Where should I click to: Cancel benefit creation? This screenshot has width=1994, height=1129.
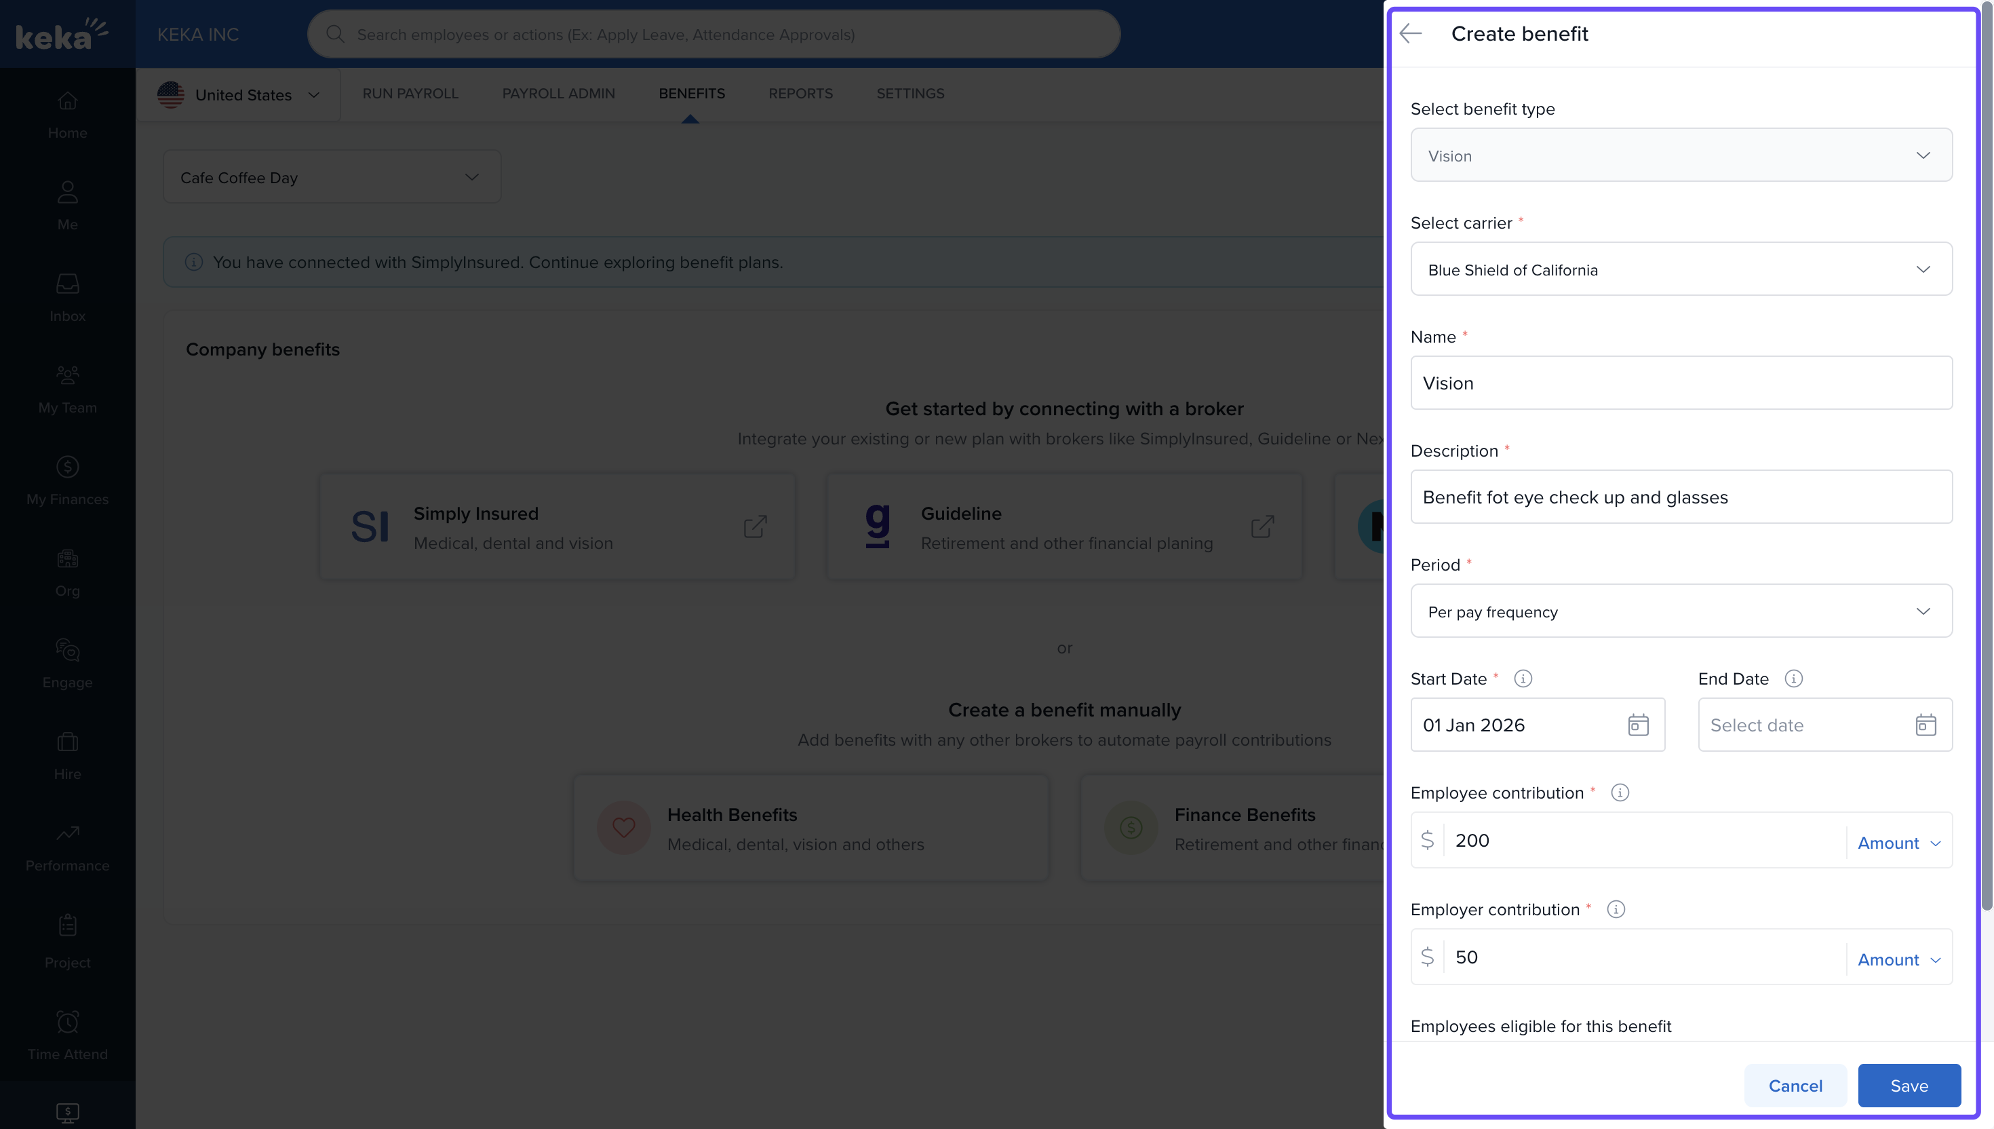[1795, 1086]
